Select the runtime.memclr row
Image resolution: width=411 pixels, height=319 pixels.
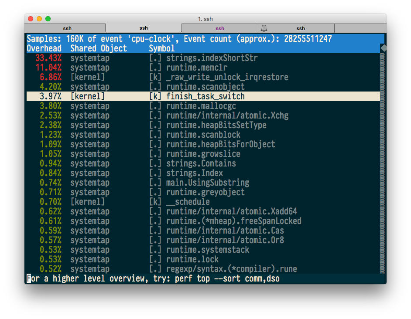(203, 68)
